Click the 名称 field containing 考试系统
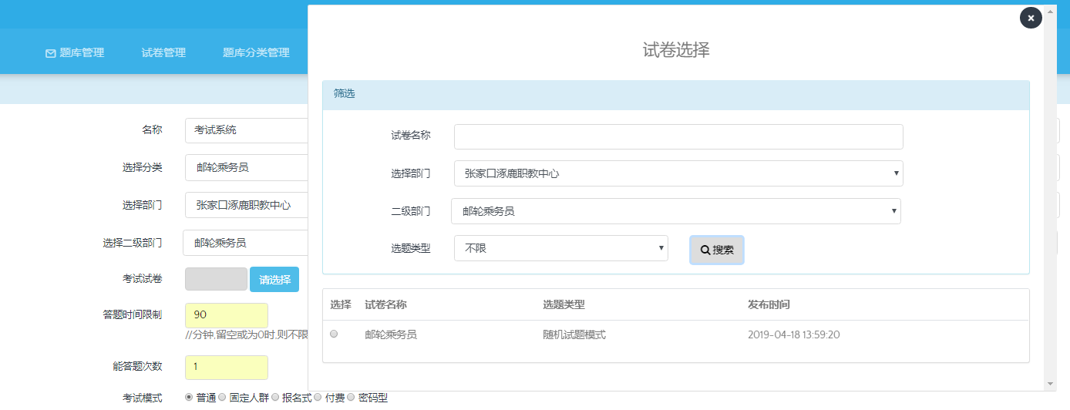Screen dimensions: 1070x410 [x=247, y=130]
